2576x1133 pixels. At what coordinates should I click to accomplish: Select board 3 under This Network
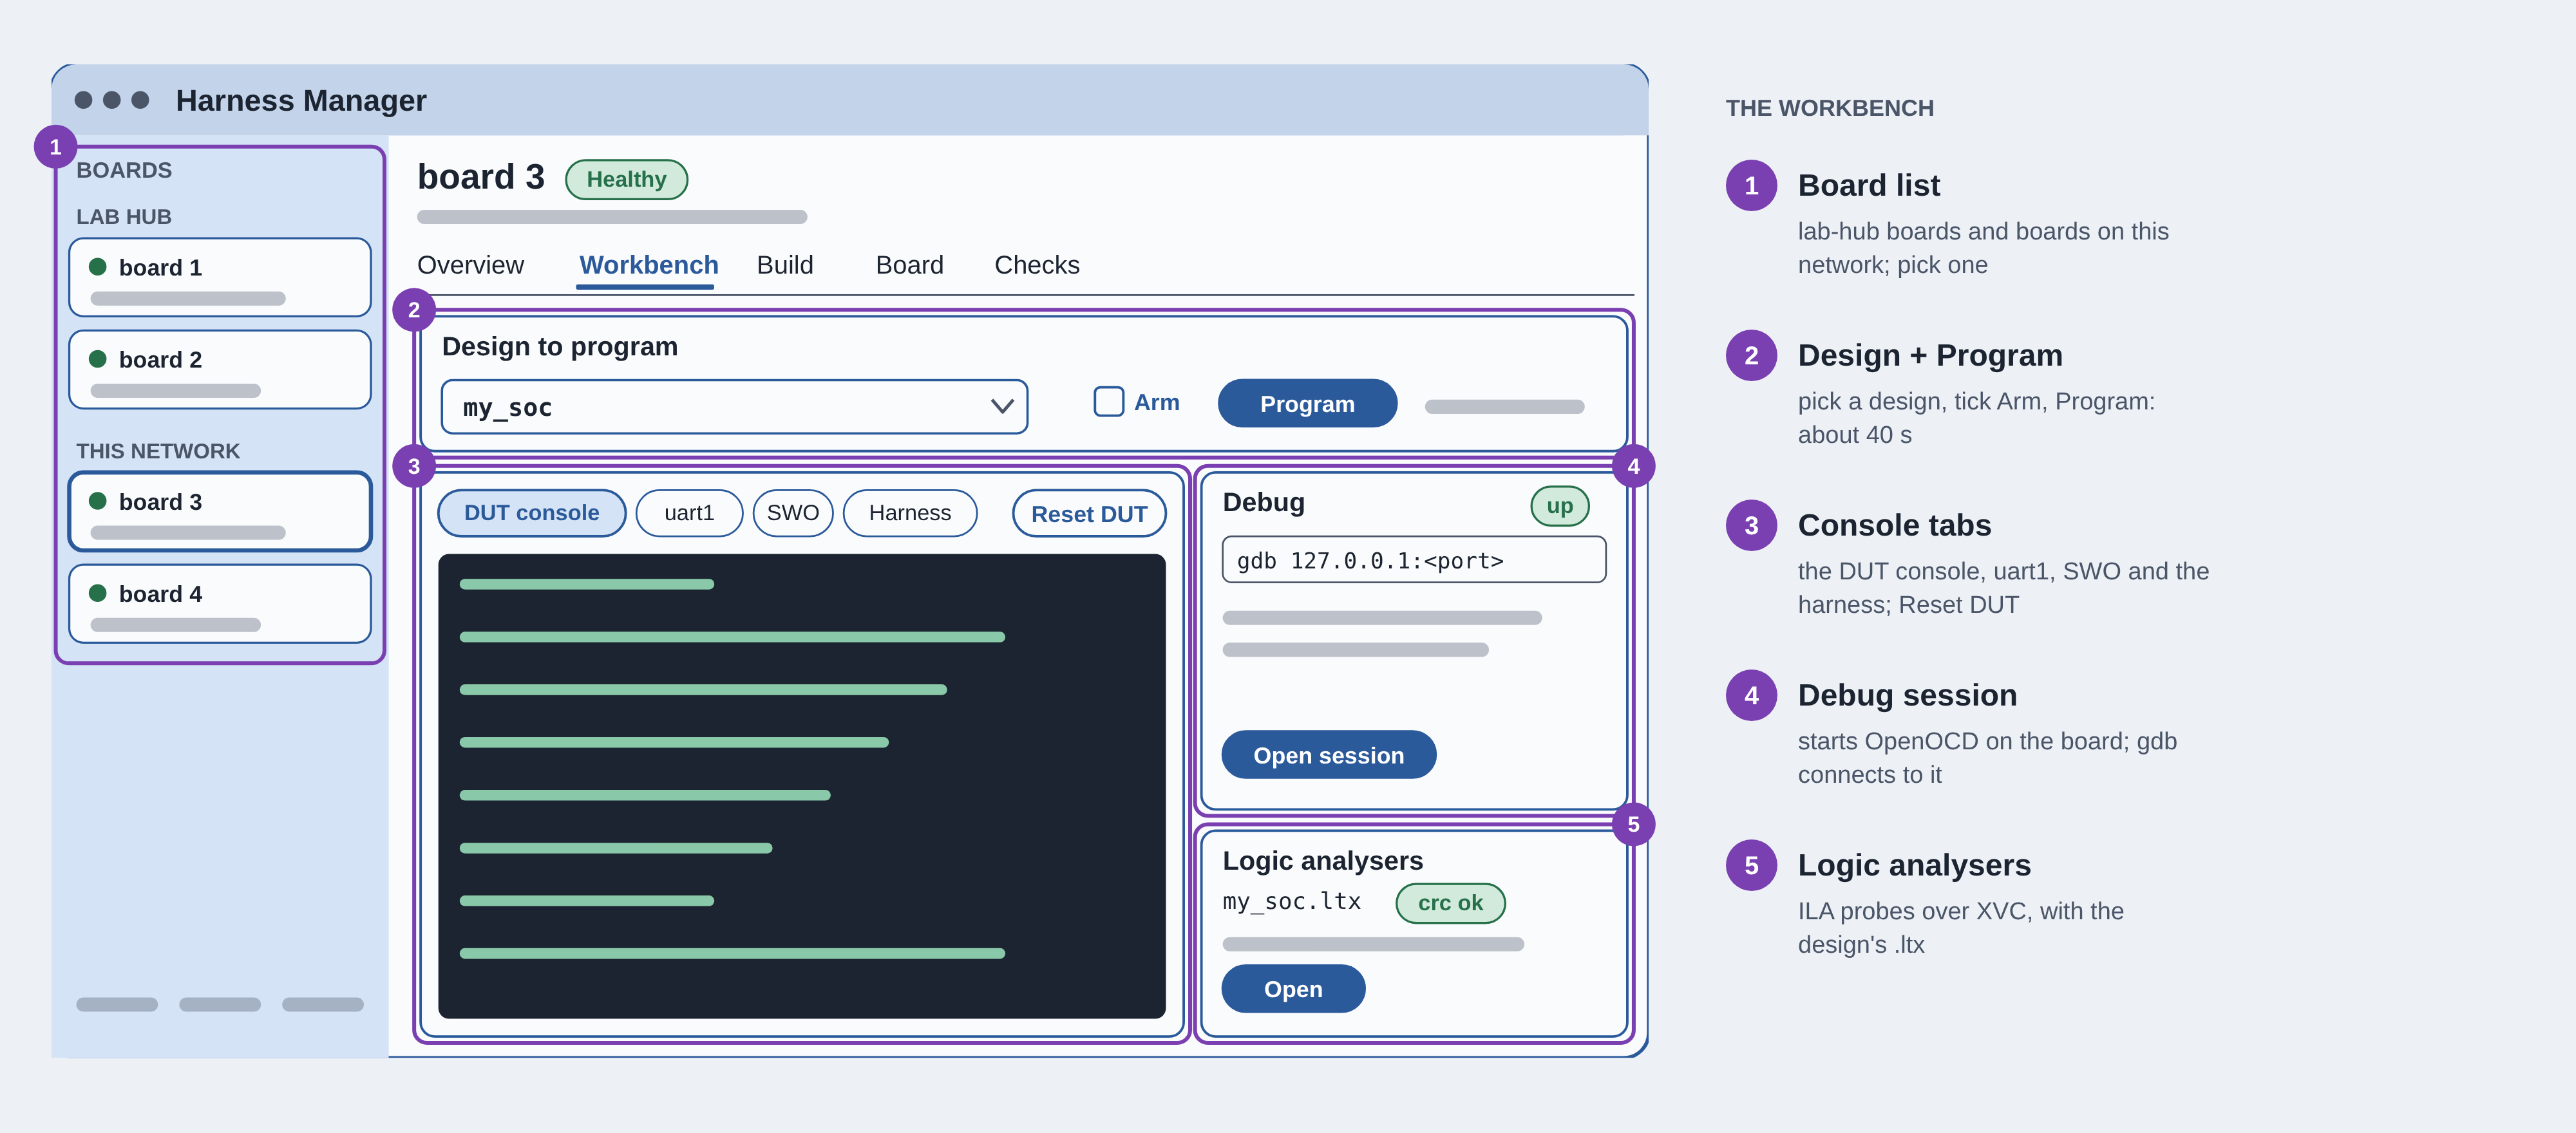point(220,511)
